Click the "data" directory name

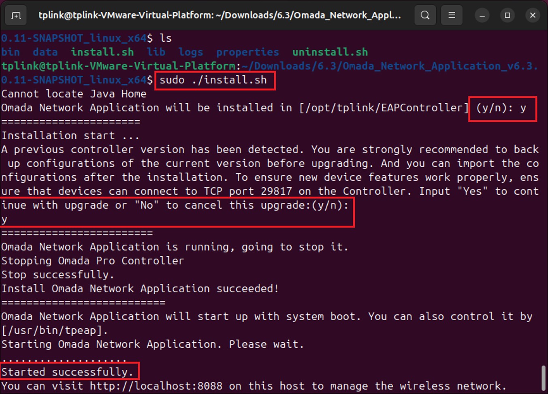pyautogui.click(x=45, y=52)
